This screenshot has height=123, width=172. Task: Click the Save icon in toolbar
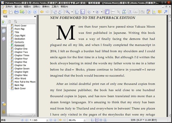[x=11, y=12]
